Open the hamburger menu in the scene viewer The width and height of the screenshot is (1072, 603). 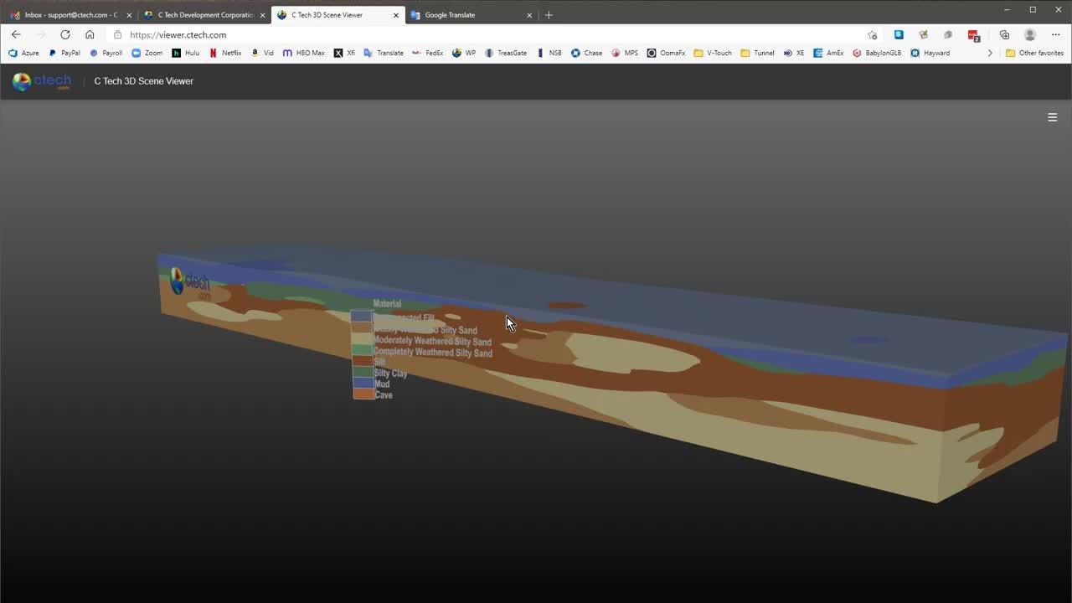tap(1052, 117)
